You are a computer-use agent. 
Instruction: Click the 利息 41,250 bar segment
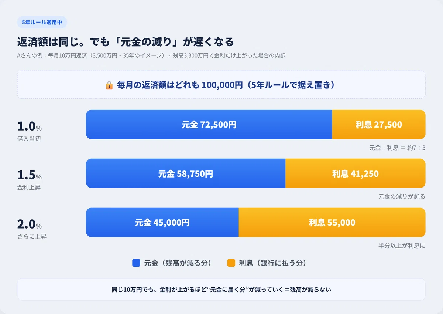356,173
